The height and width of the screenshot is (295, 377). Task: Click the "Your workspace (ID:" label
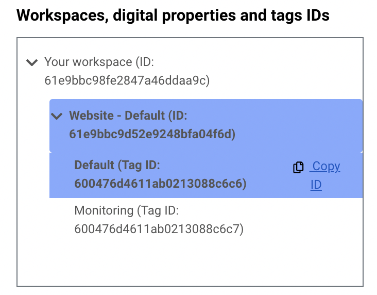99,62
